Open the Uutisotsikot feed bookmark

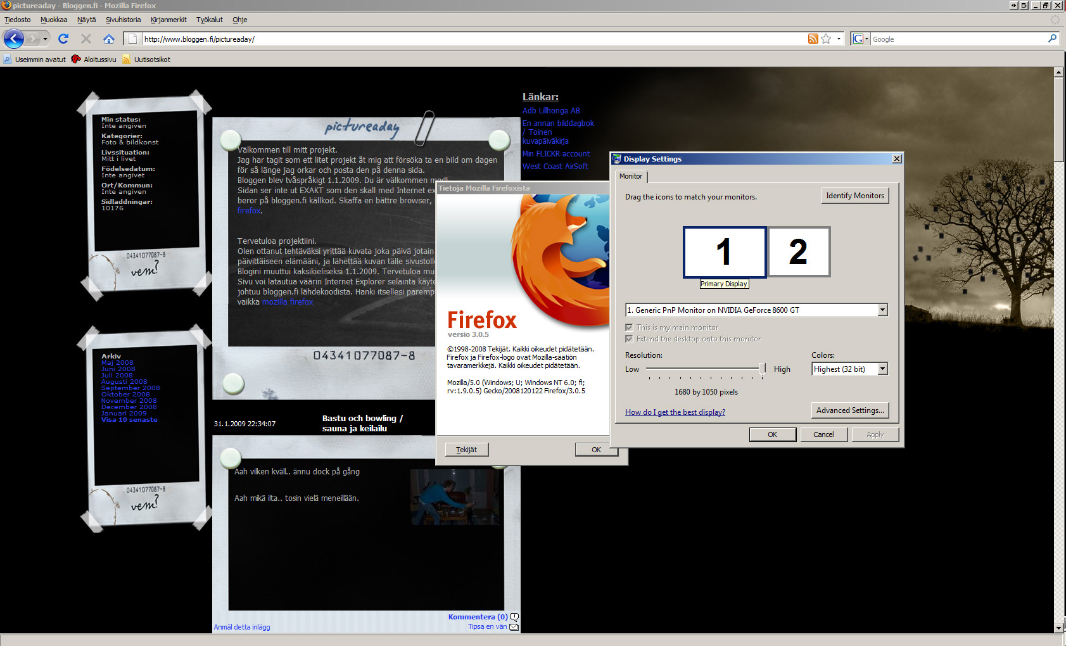pos(146,60)
